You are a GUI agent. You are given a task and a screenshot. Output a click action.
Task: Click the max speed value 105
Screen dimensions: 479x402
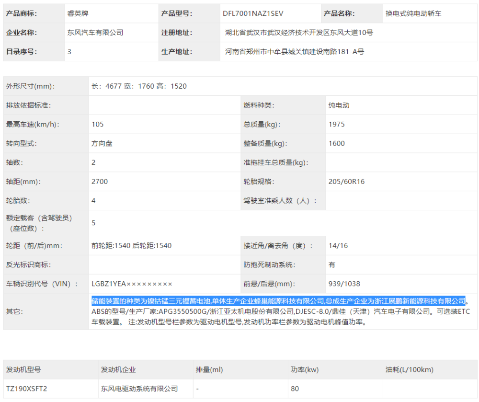97,124
